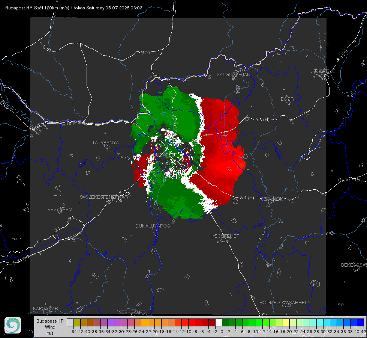367x338 pixels.
Task: Click the blue Heves county label
Action: (277, 152)
